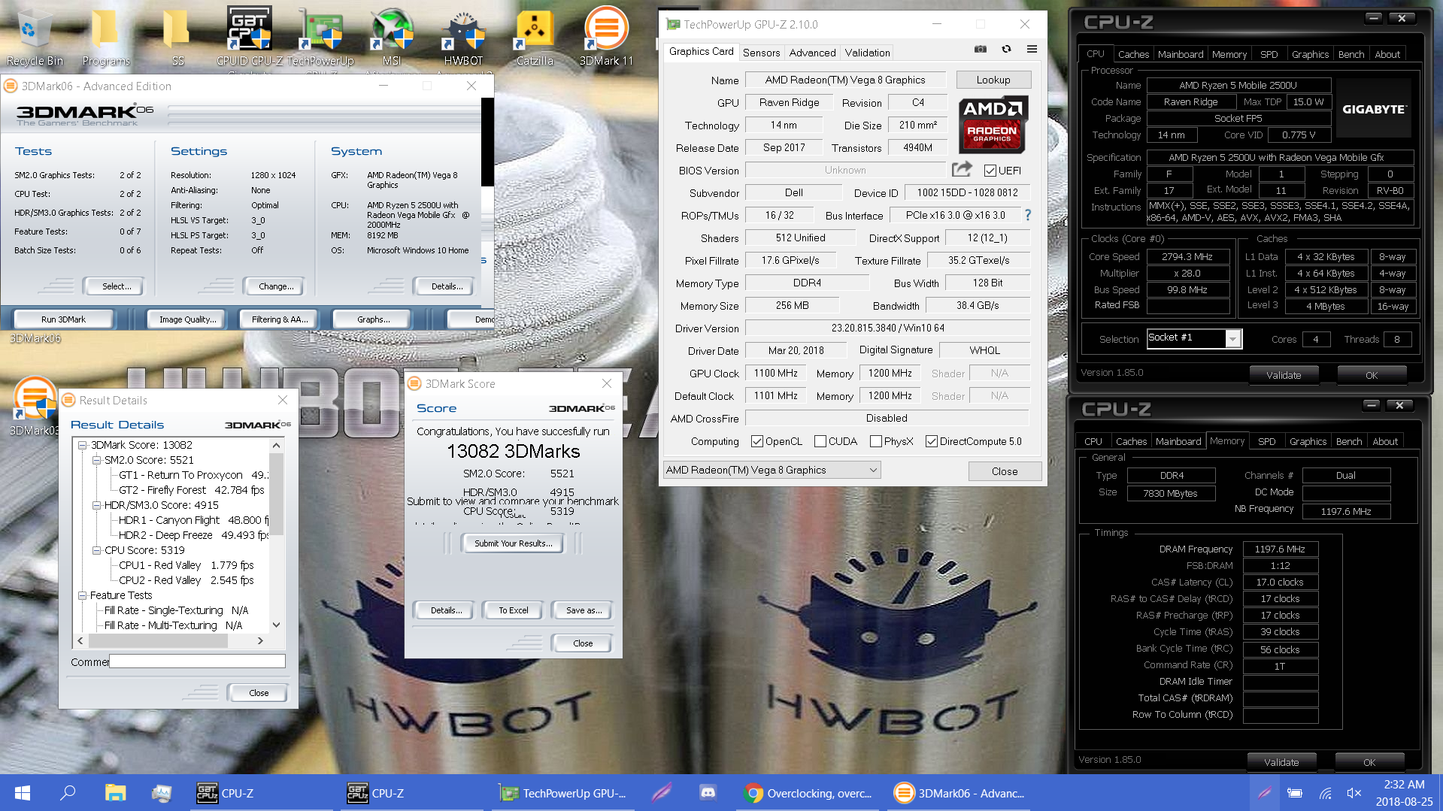This screenshot has width=1443, height=811.
Task: Open the Programs folder on desktop
Action: pyautogui.click(x=106, y=38)
